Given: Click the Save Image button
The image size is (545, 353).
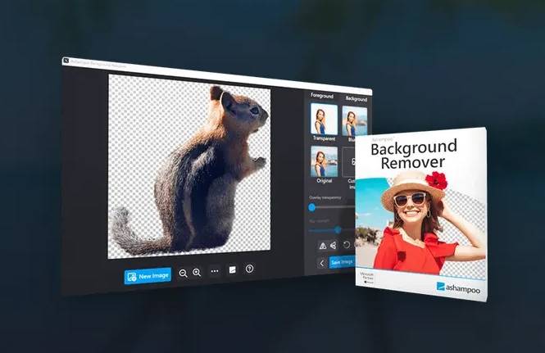Looking at the screenshot, I should (342, 261).
